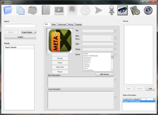The image size is (158, 115).
Task: Click the Sort queue button
Action: tap(150, 88)
